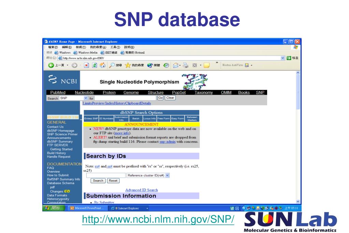The height and width of the screenshot is (233, 349).
Task: Click the Go button next to search field
Action: (160, 98)
